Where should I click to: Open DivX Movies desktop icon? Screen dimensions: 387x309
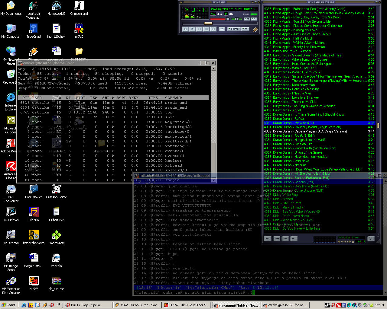pyautogui.click(x=34, y=192)
